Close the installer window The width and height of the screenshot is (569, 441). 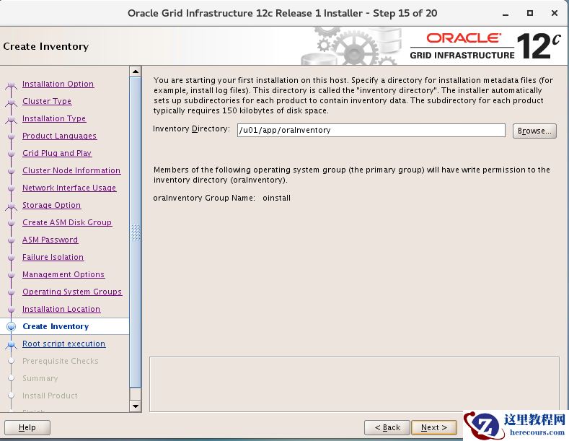click(555, 13)
